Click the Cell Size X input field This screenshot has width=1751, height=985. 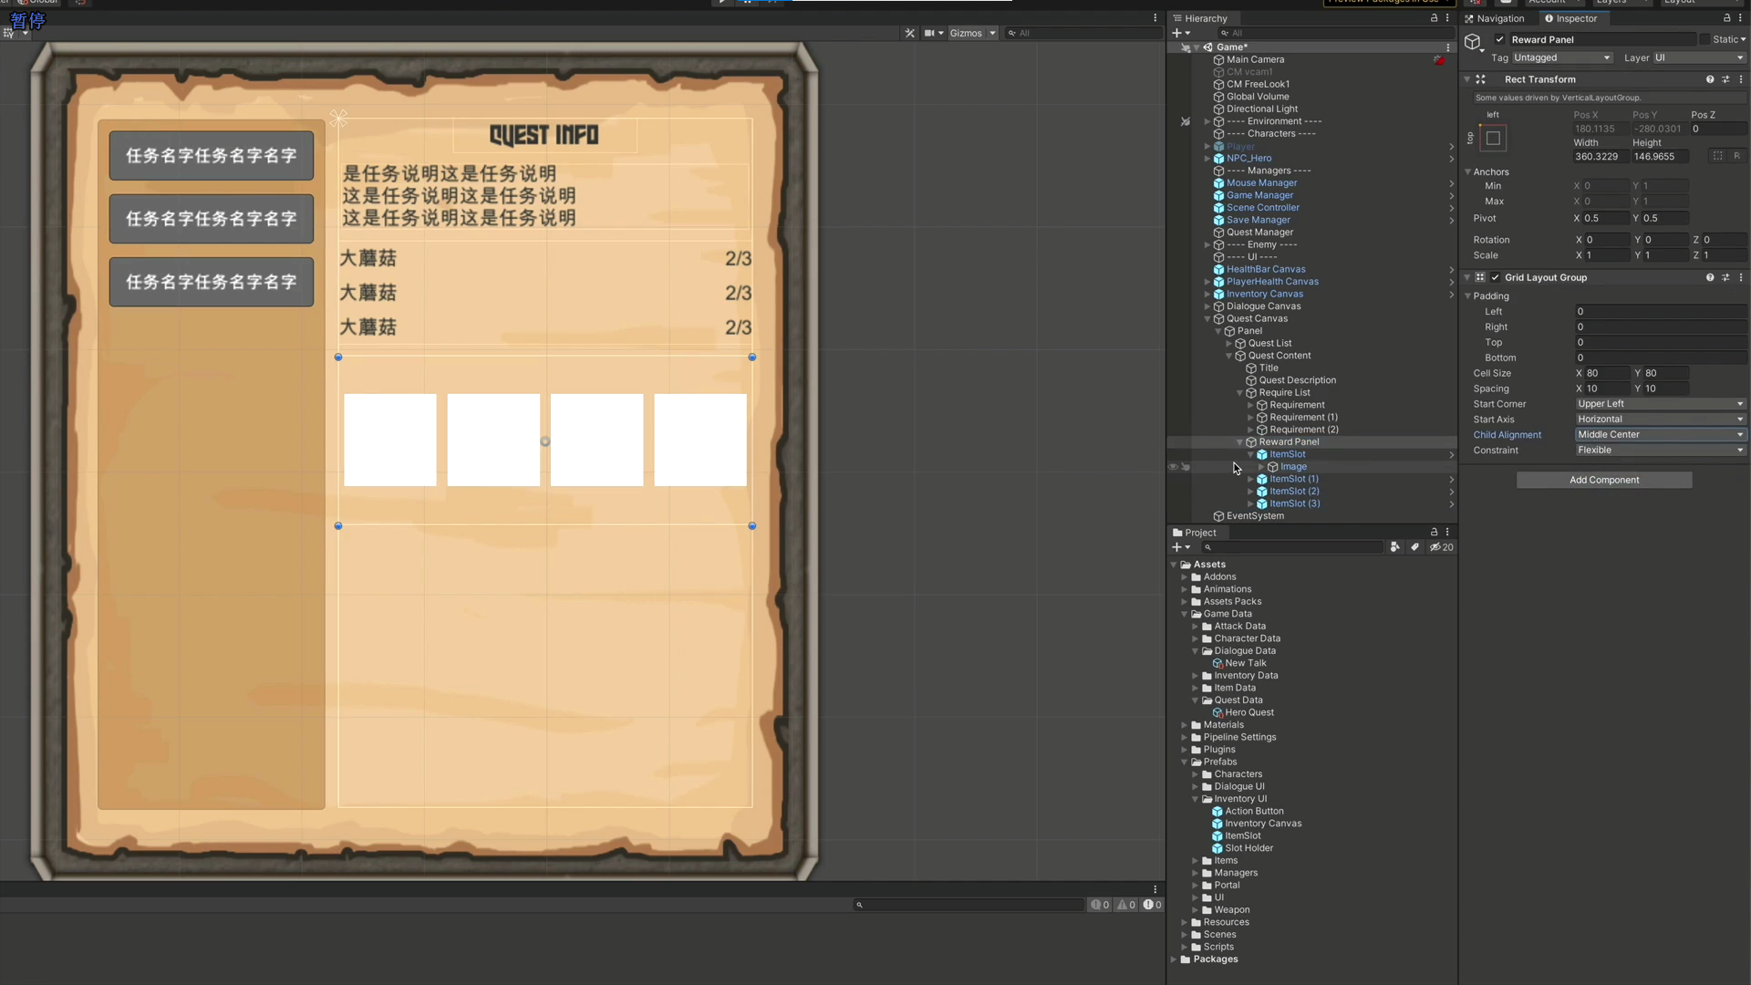pyautogui.click(x=1607, y=373)
